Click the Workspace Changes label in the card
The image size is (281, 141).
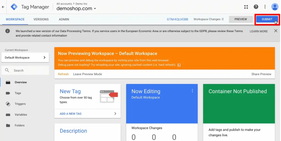(147, 128)
